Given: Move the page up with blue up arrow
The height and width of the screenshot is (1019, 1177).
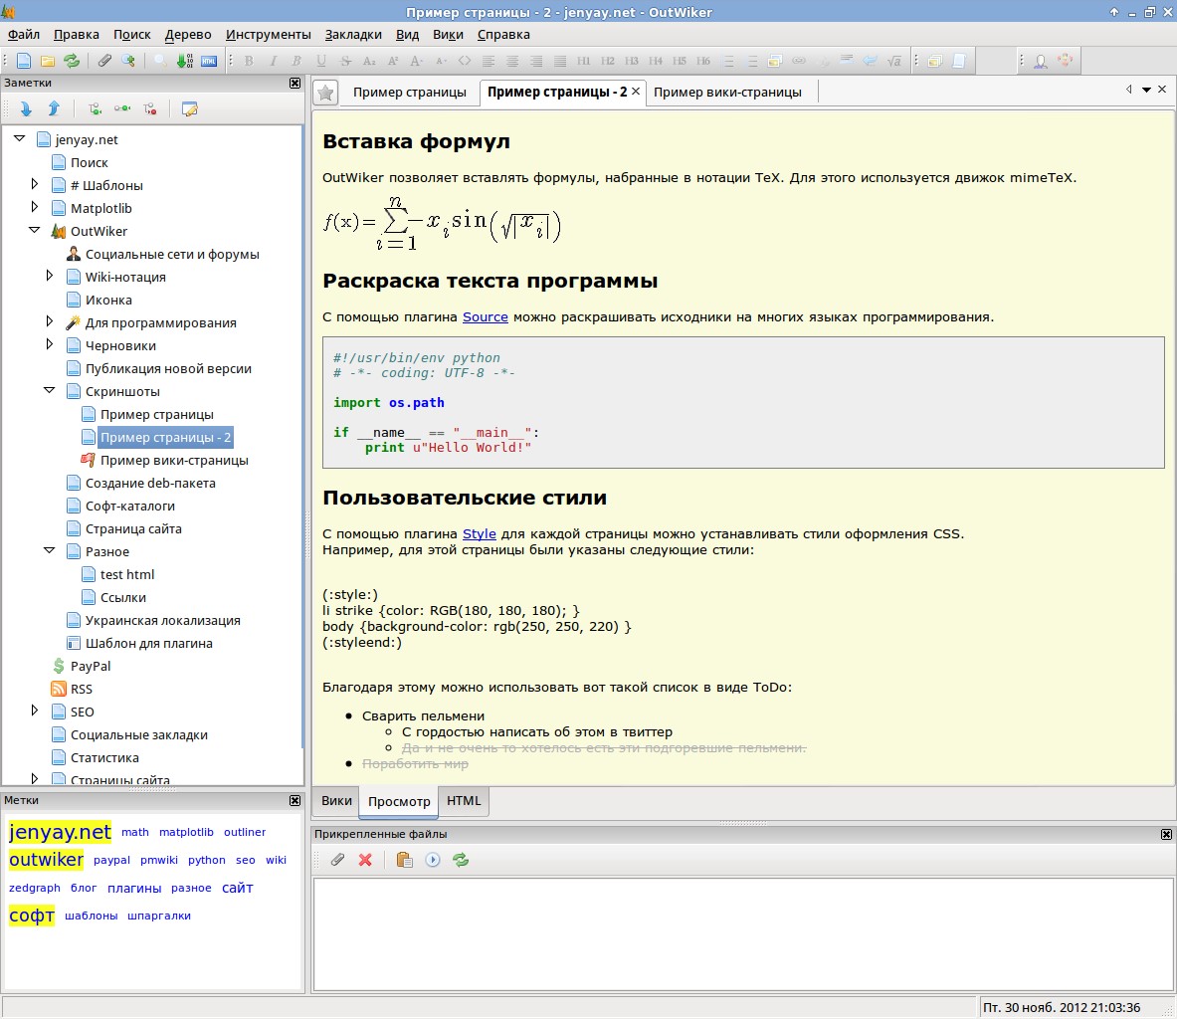Looking at the screenshot, I should pos(54,108).
